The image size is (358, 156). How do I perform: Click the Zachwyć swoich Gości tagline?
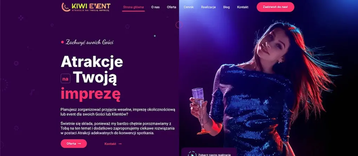pos(89,42)
